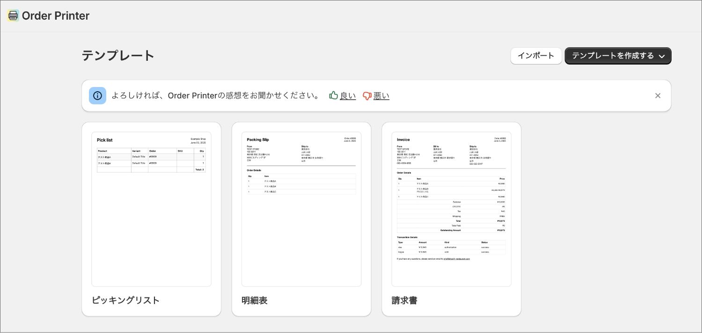This screenshot has height=333, width=702.
Task: Click the 良い feedback link
Action: click(348, 96)
